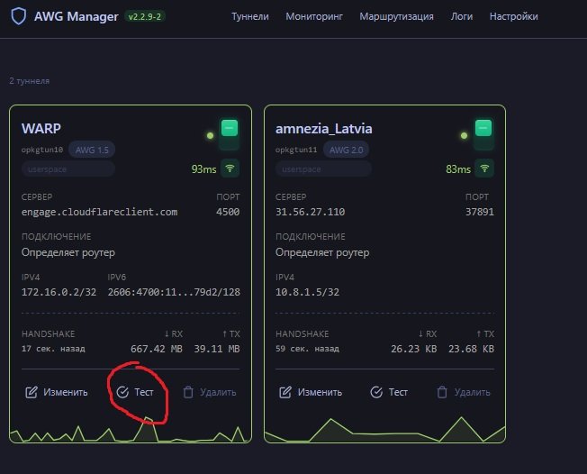Click the pencil edit icon on amnezia_Latvia card
Viewport: 587px width, 474px height.
click(x=285, y=392)
